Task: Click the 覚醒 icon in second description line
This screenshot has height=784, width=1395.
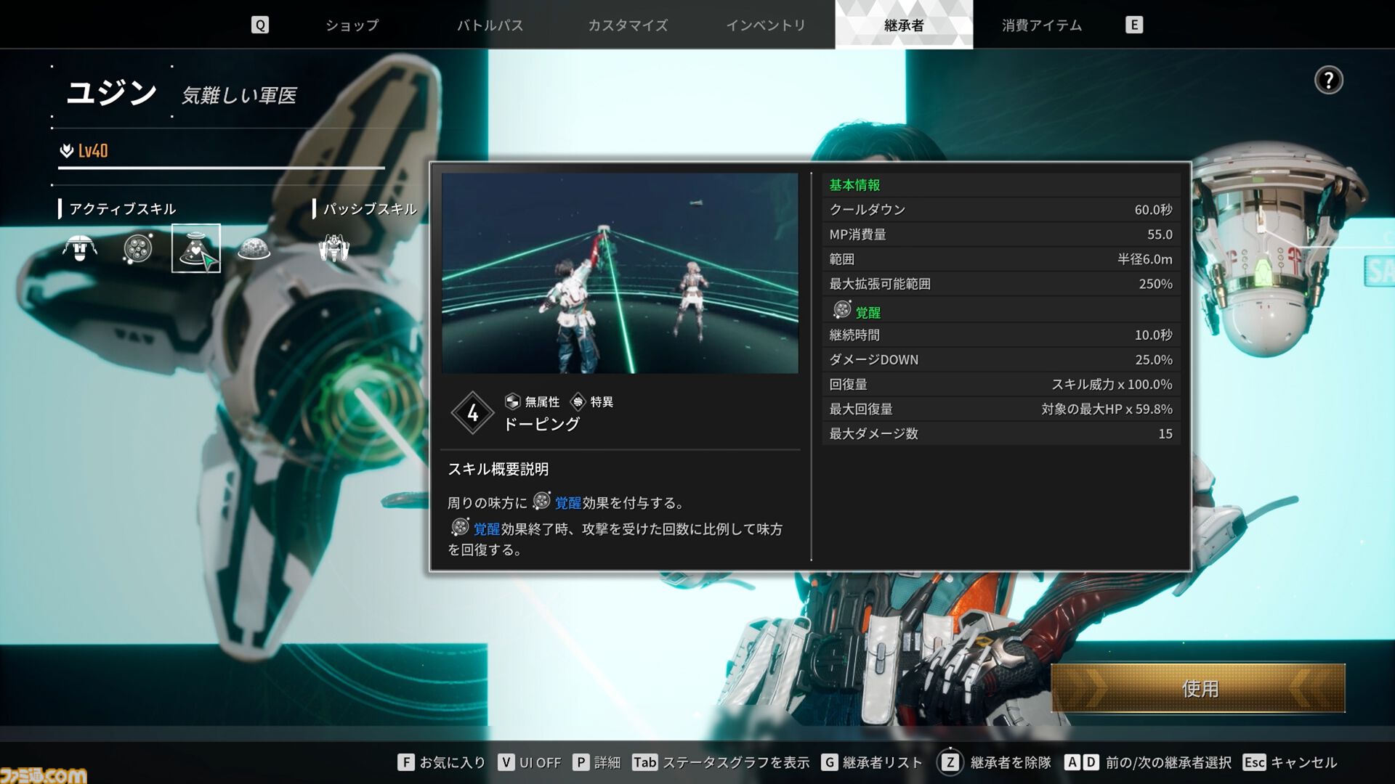Action: (x=460, y=527)
